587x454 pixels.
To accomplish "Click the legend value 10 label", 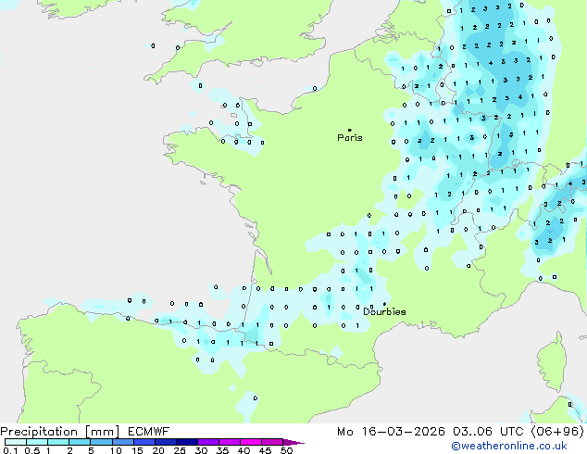I will (x=116, y=450).
